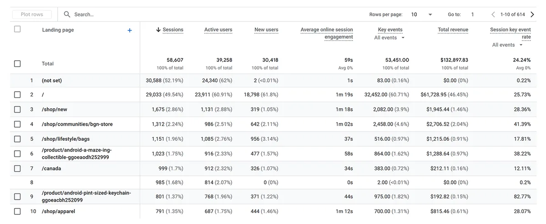The image size is (546, 224).
Task: Click the 1-10 of 614 pagination text
Action: pyautogui.click(x=512, y=15)
